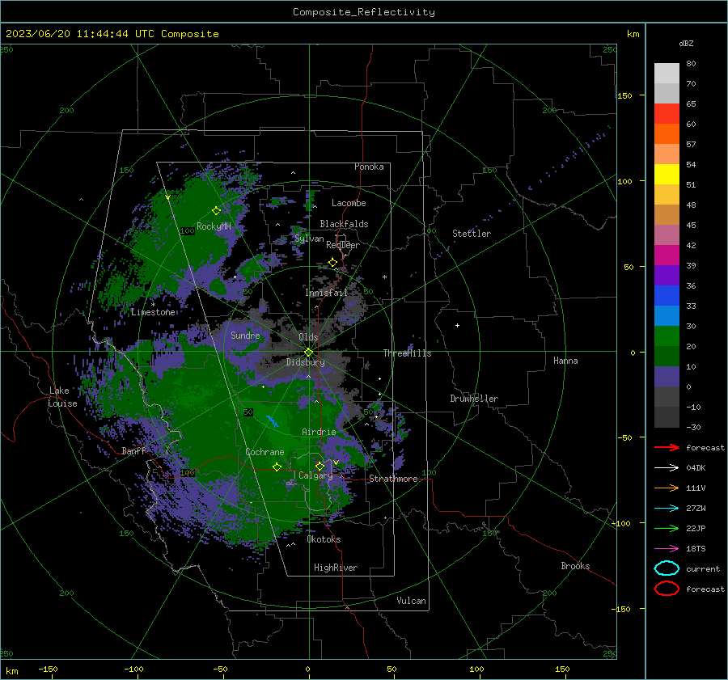Viewport: 728px width, 680px height.
Task: Click the ThreeHills city label
Action: tap(407, 353)
